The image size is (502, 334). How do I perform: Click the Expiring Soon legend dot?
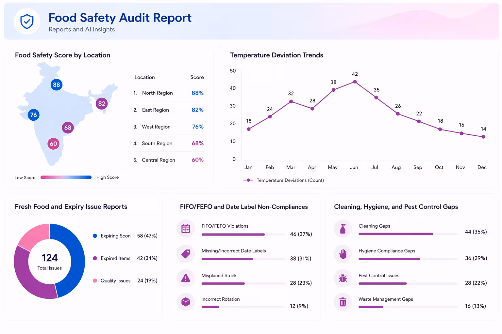95,235
